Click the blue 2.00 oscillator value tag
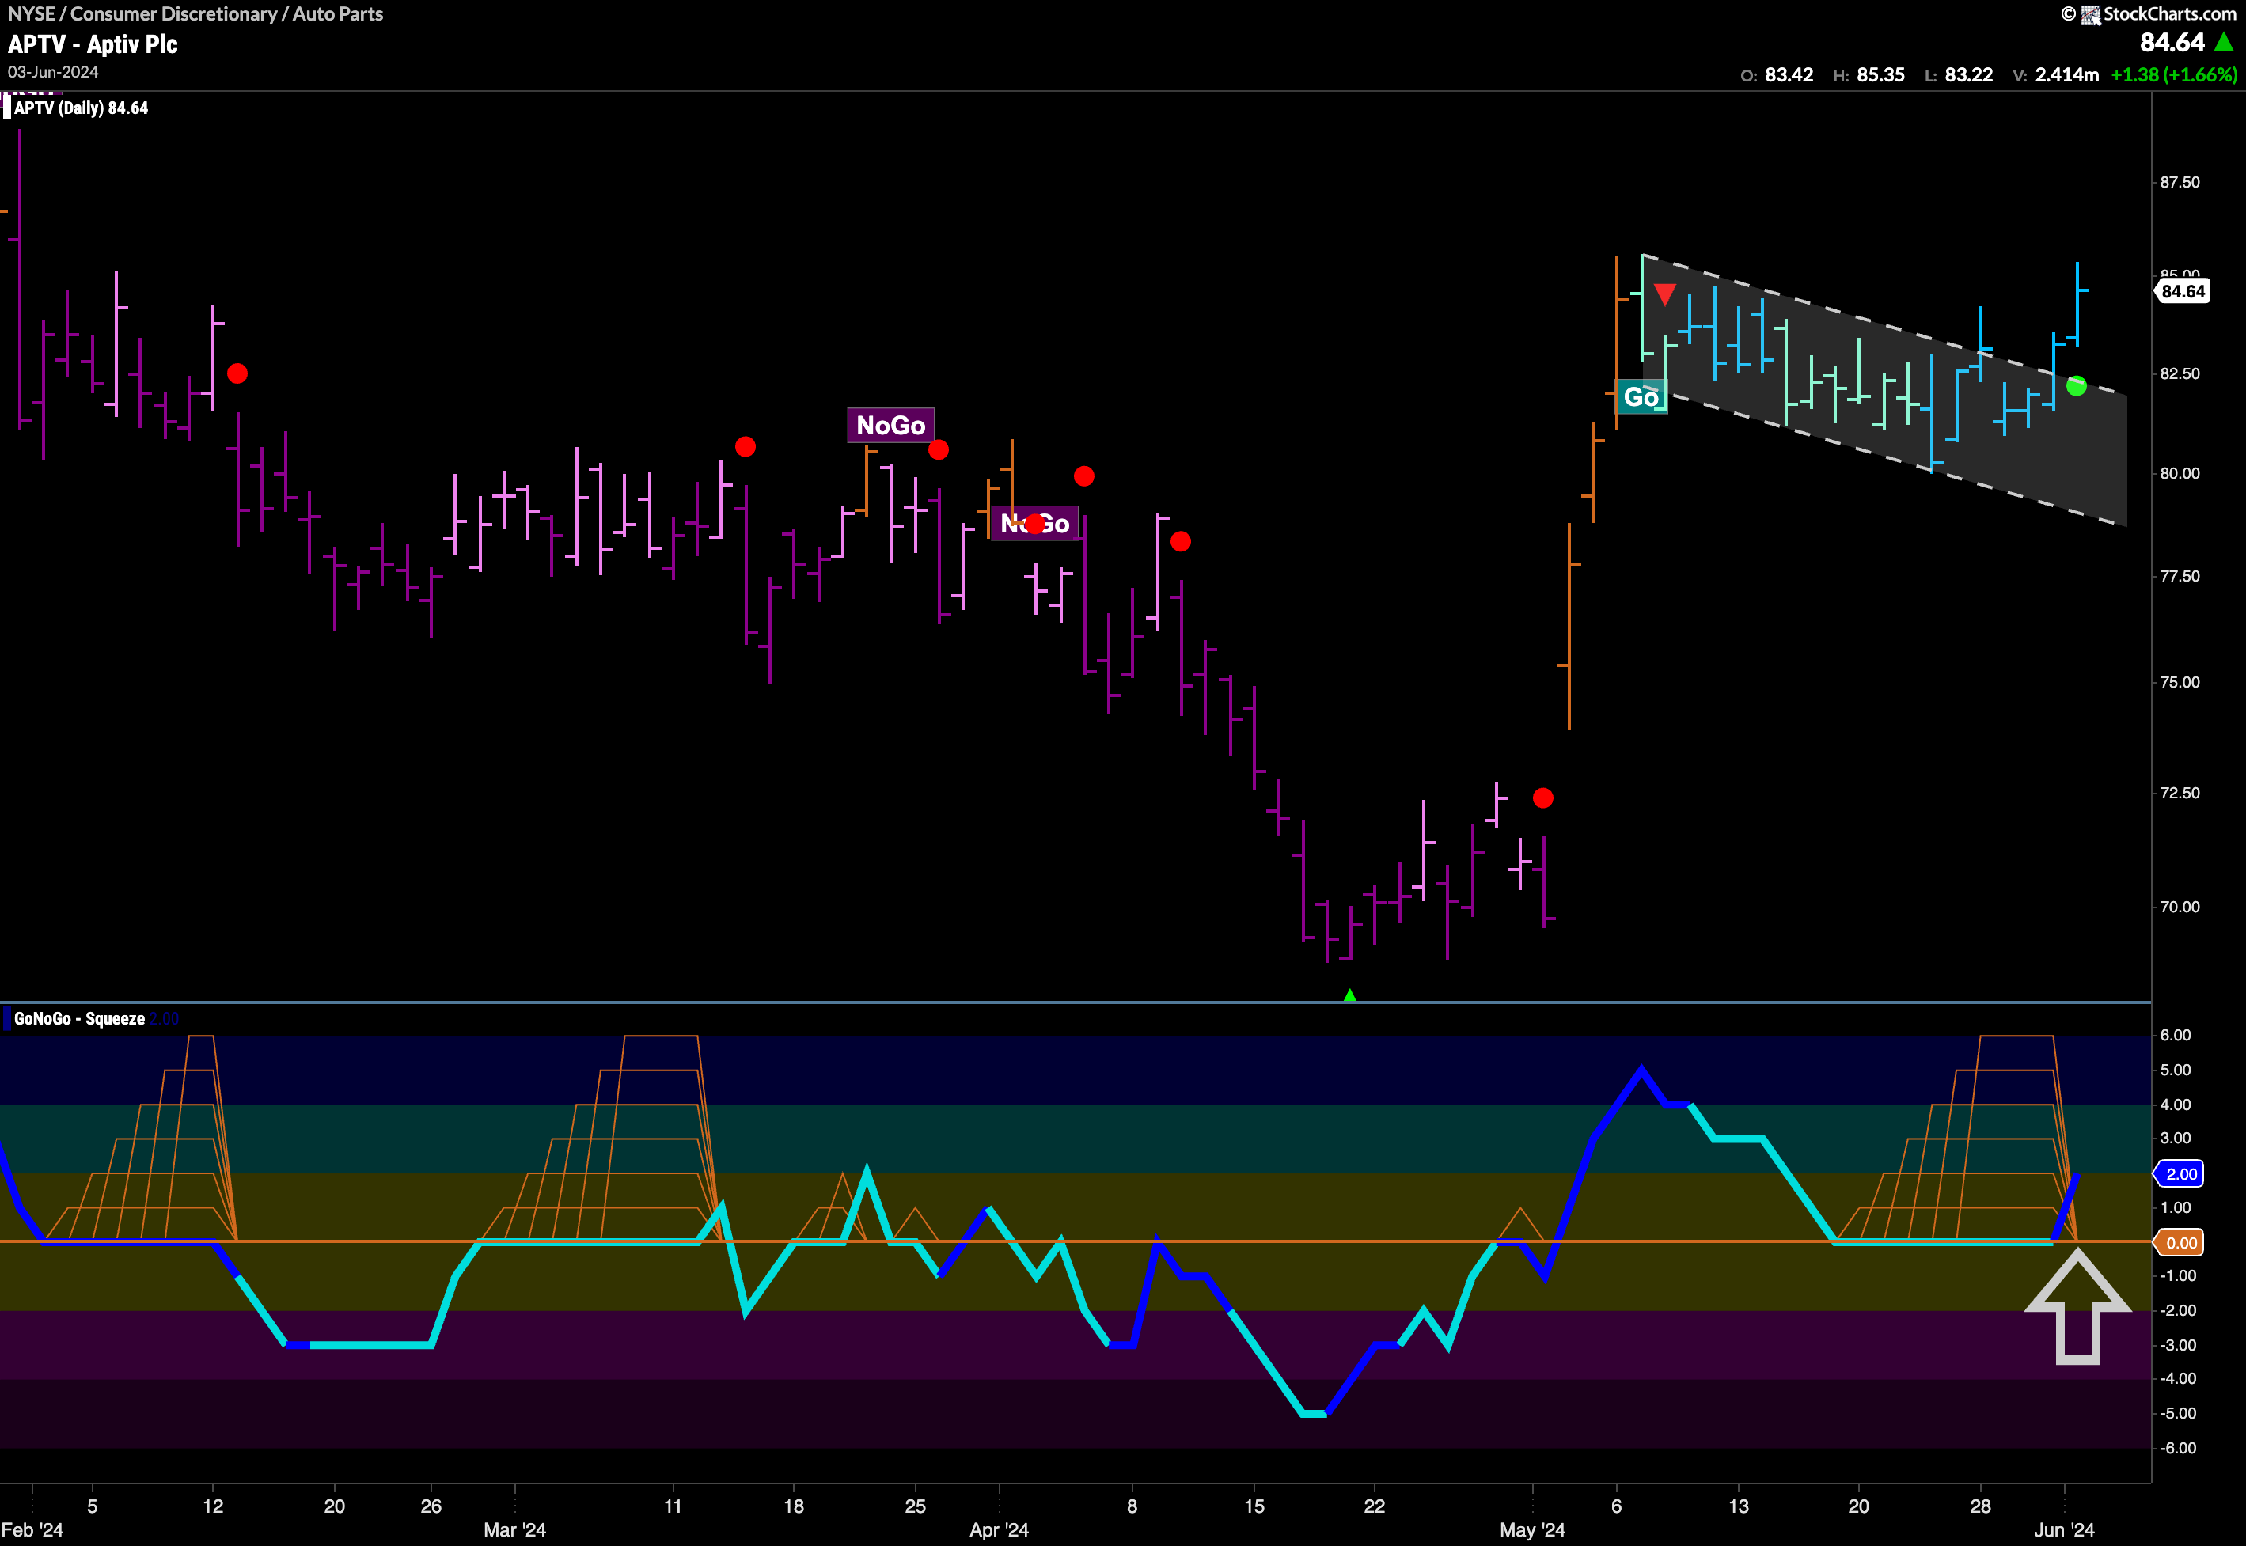The height and width of the screenshot is (1546, 2246). click(2180, 1174)
